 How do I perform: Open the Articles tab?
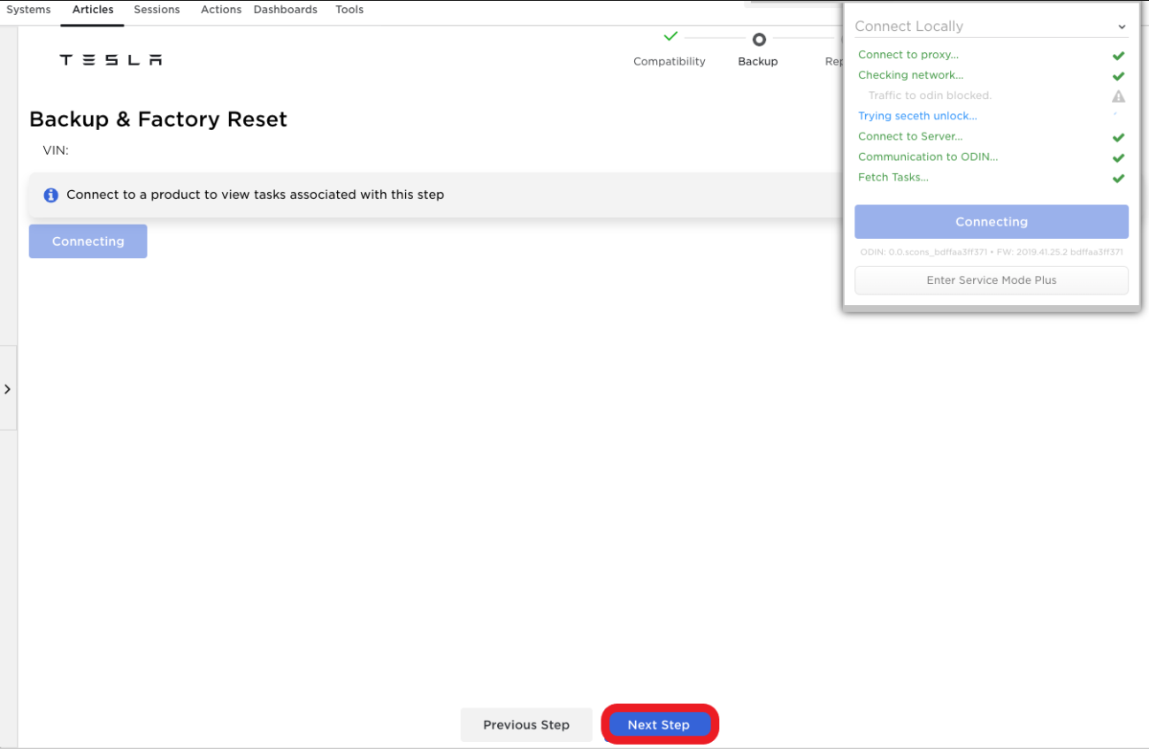[x=93, y=10]
